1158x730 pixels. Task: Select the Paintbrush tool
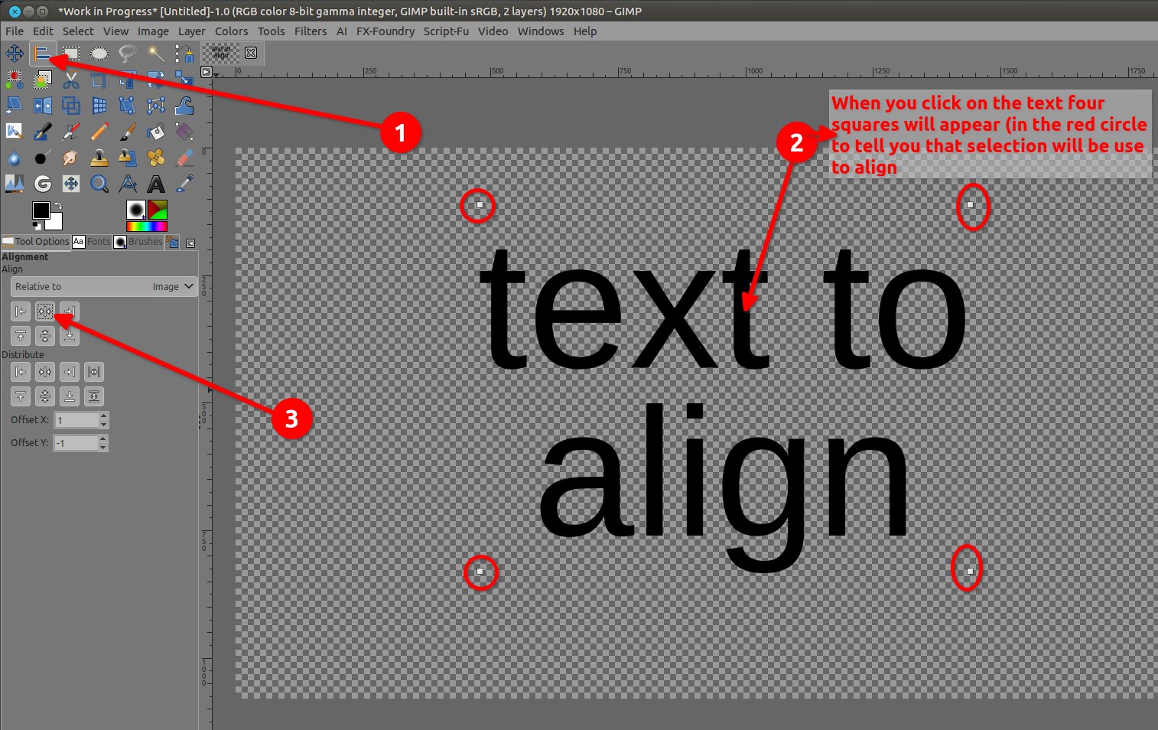point(128,132)
